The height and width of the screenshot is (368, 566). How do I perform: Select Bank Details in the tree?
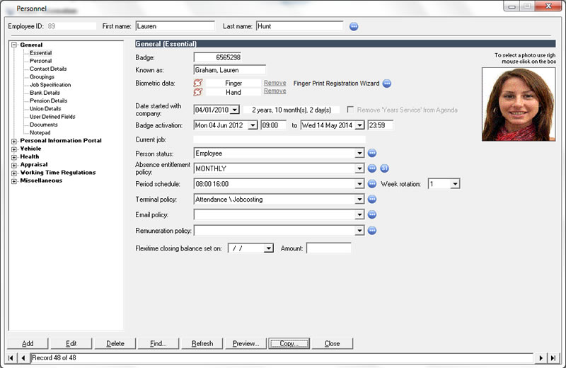[x=45, y=93]
